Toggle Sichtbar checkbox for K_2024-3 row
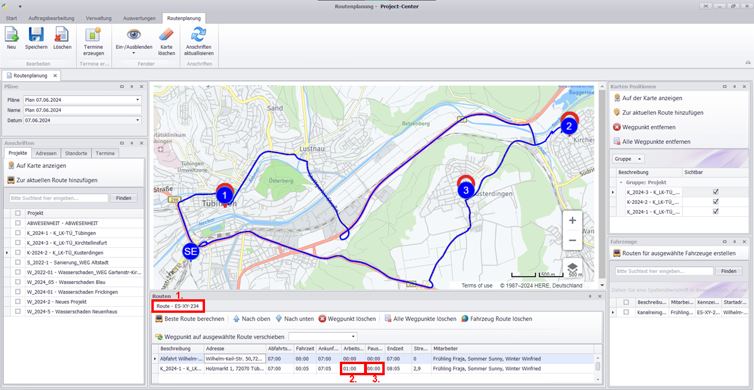754x390 pixels. click(715, 192)
